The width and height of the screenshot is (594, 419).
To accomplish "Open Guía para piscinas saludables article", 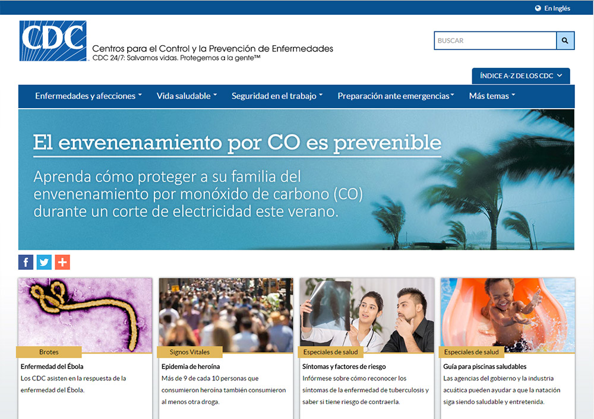I will click(x=485, y=367).
